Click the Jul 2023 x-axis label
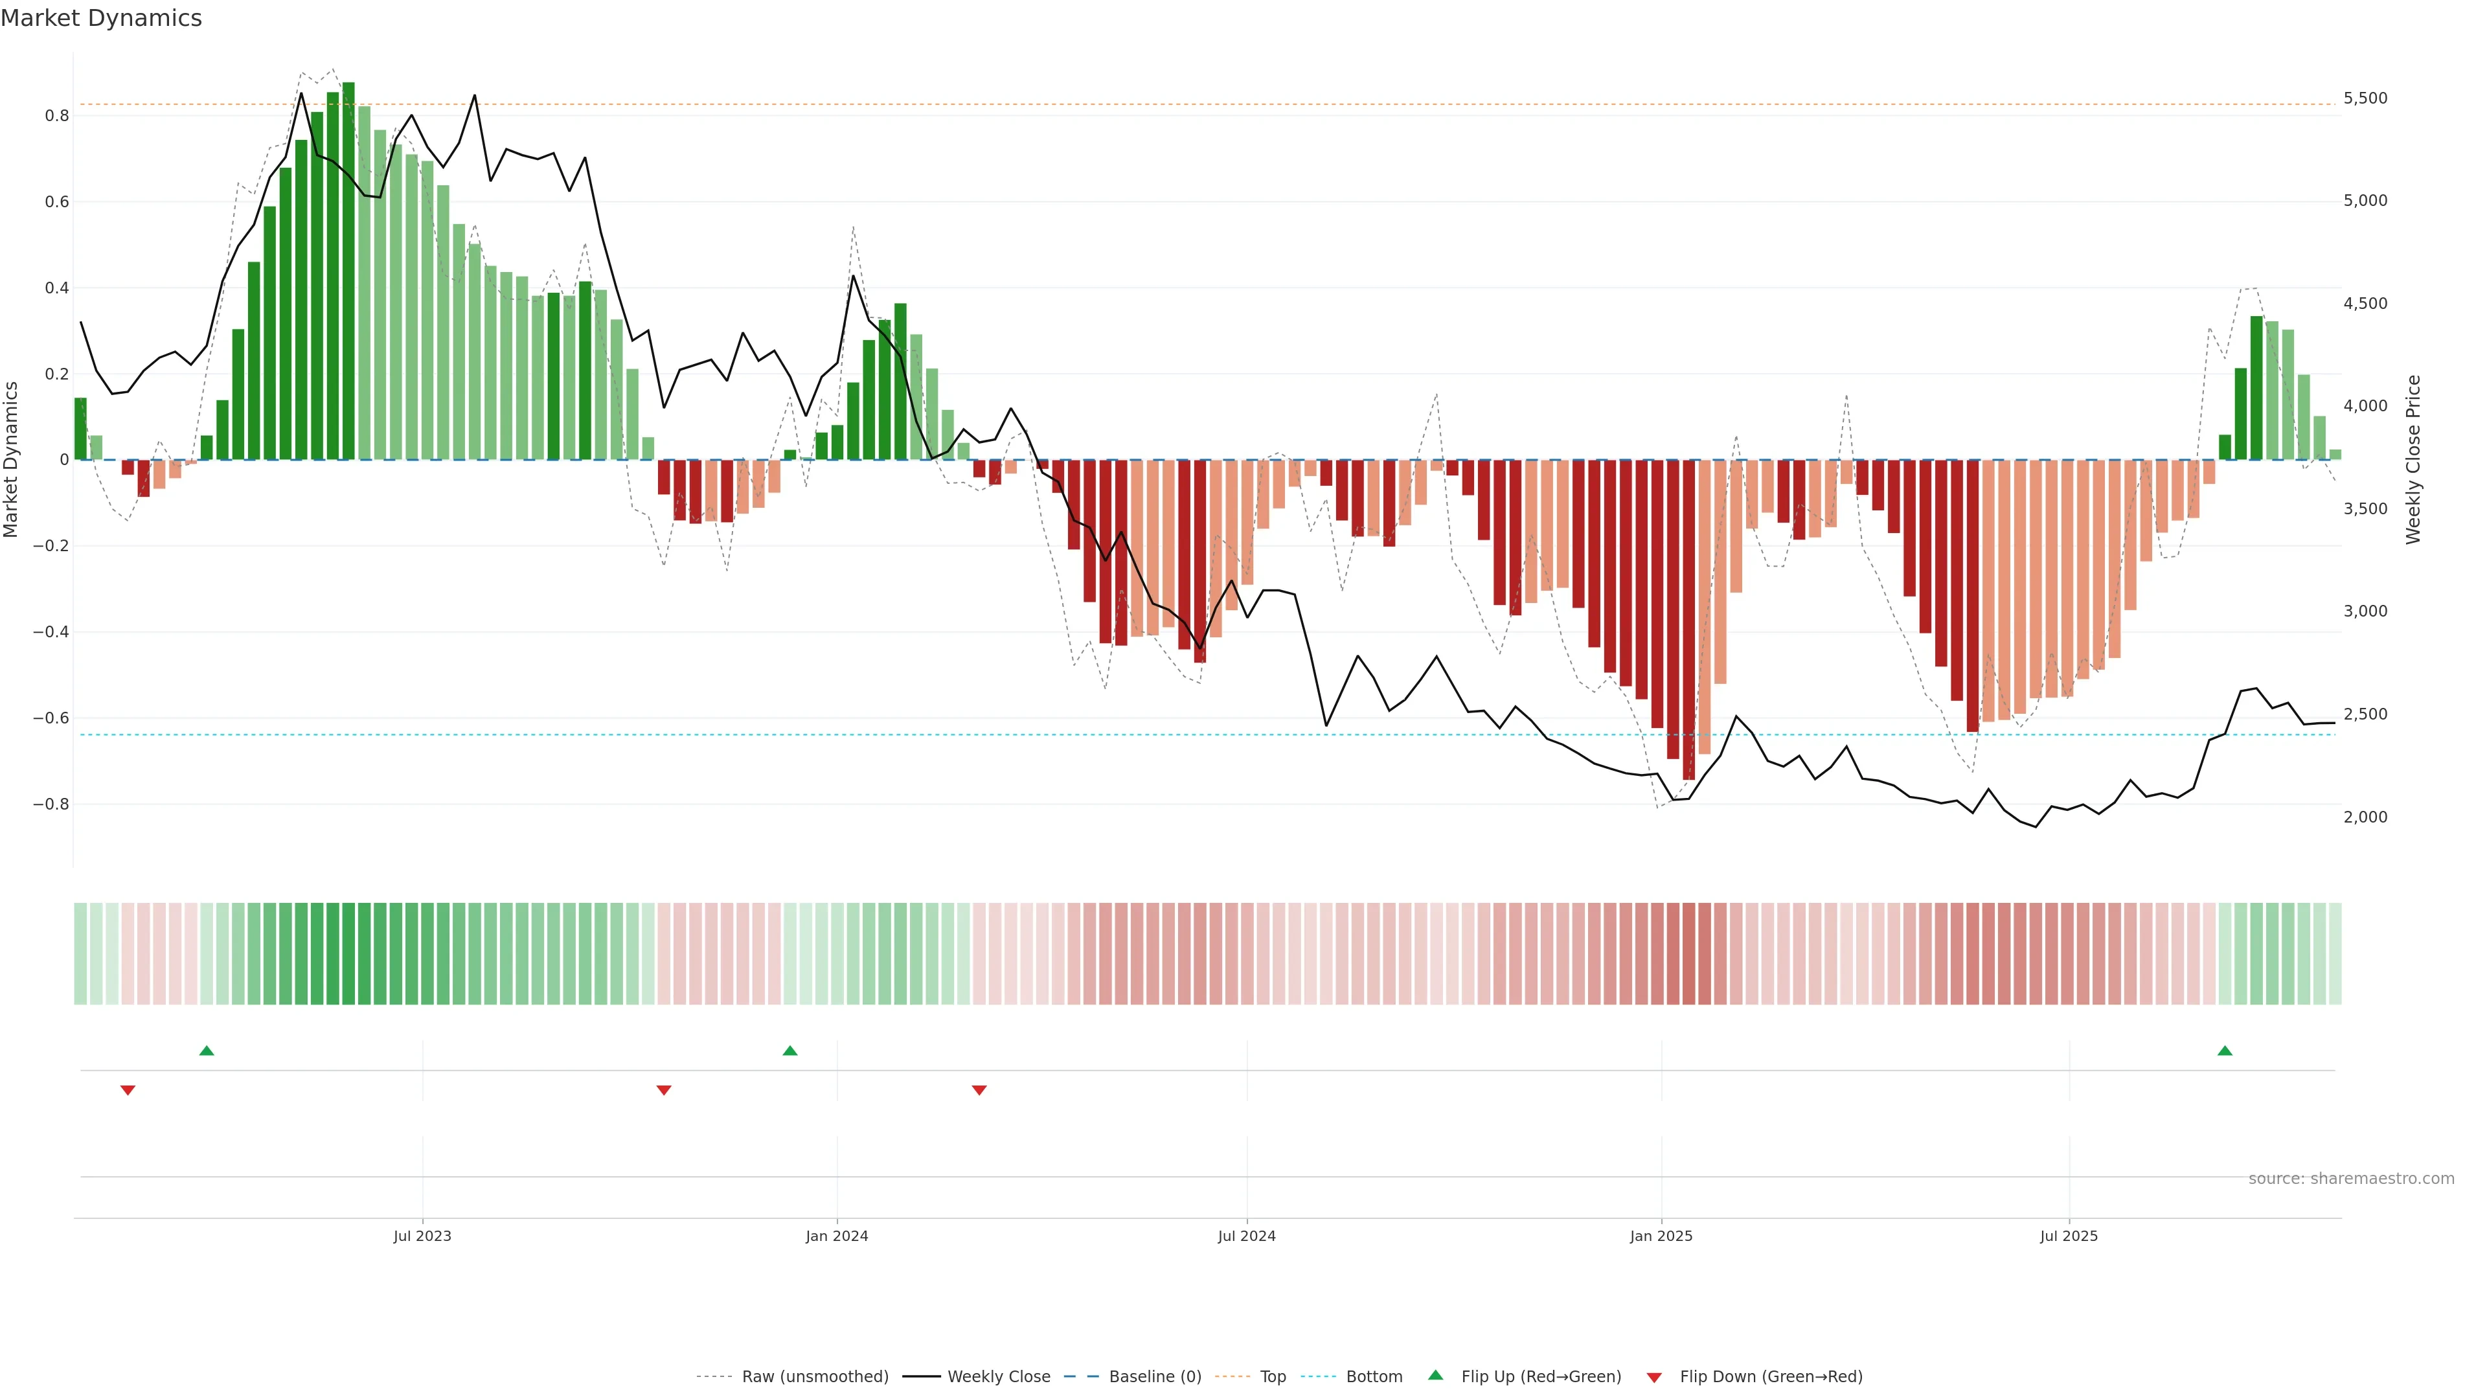The width and height of the screenshot is (2487, 1399). click(422, 1236)
